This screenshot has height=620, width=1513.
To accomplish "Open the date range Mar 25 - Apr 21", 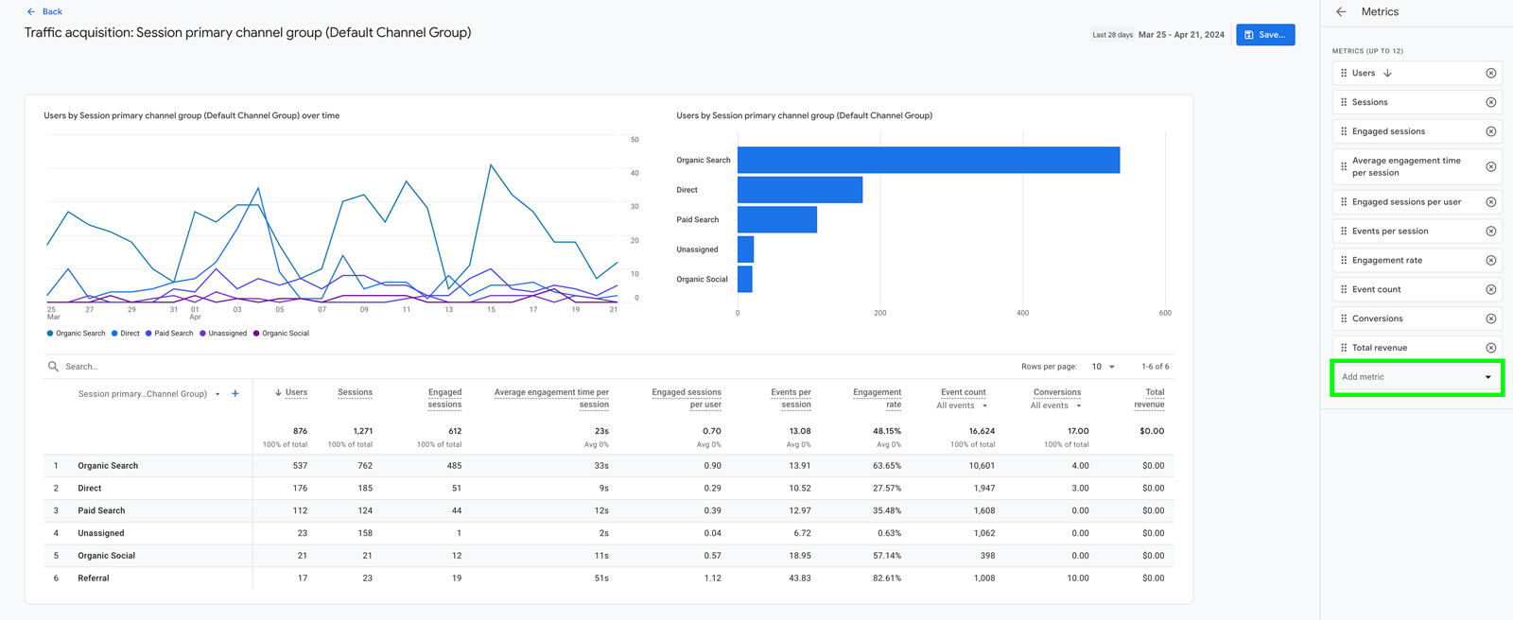I will pyautogui.click(x=1180, y=35).
